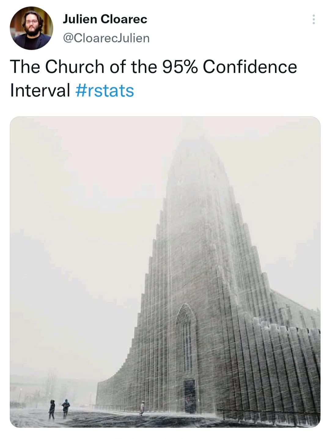Click the two people standing in the snow
Viewport: 330px width, 439px height.
(59, 409)
